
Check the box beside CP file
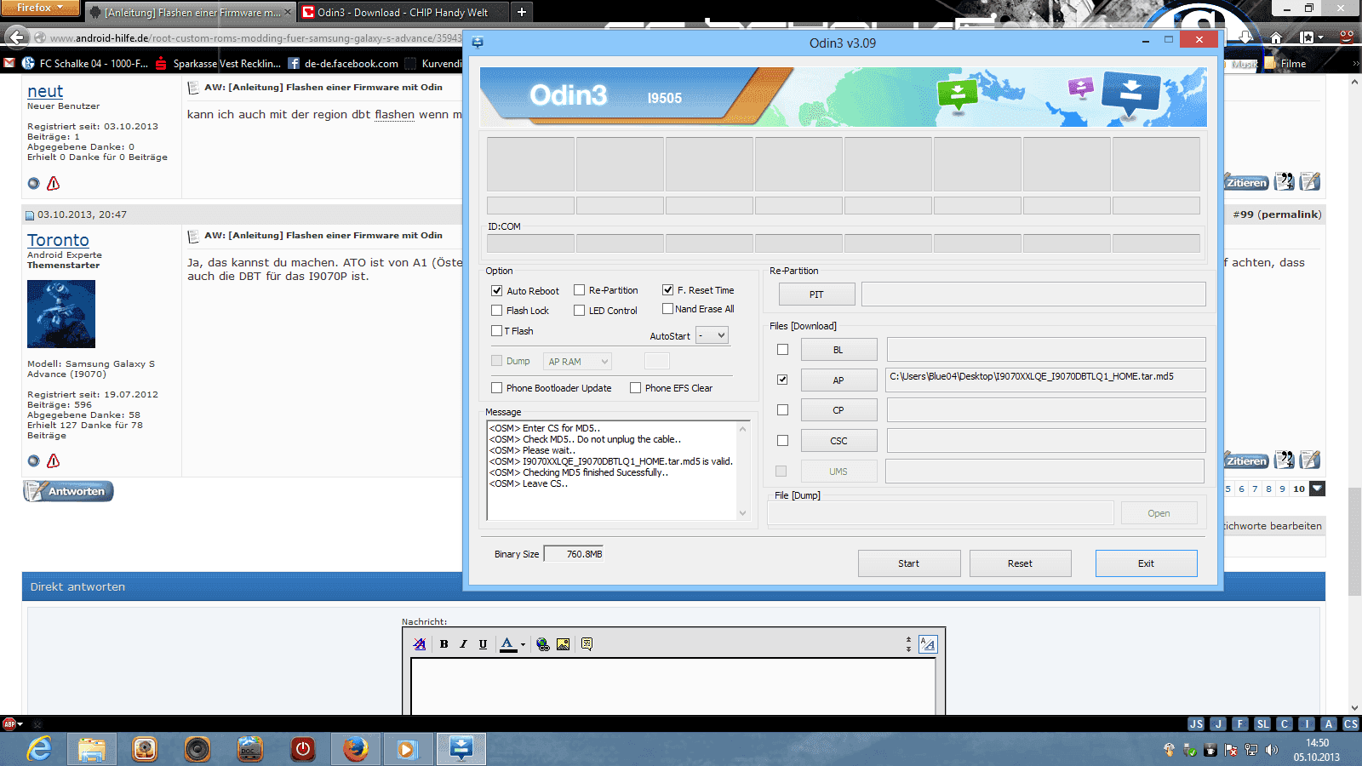point(783,410)
